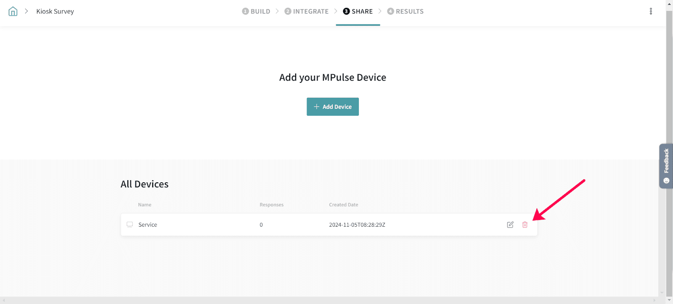Screen dimensions: 673x304
Task: Click the Kiosk Survey breadcrumb title
Action: 55,11
